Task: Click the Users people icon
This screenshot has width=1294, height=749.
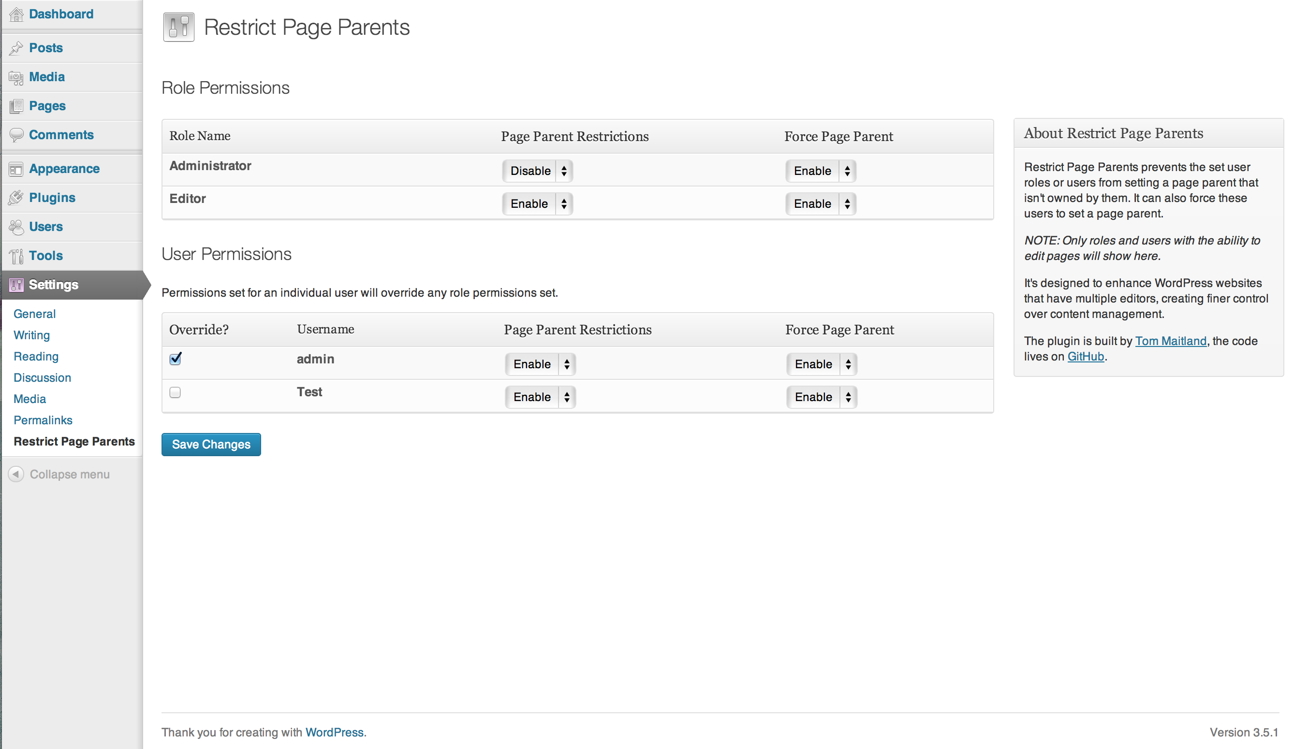Action: [x=16, y=227]
